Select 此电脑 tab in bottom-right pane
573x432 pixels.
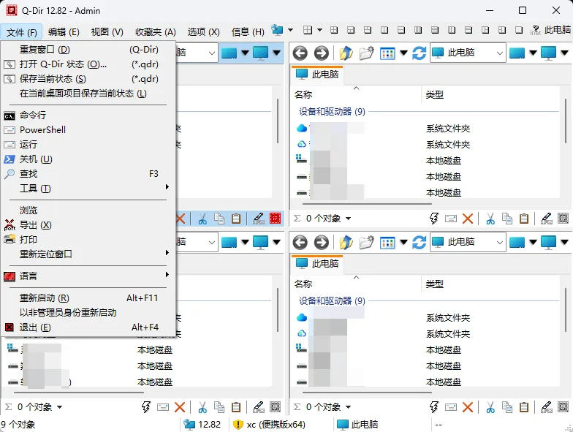317,263
